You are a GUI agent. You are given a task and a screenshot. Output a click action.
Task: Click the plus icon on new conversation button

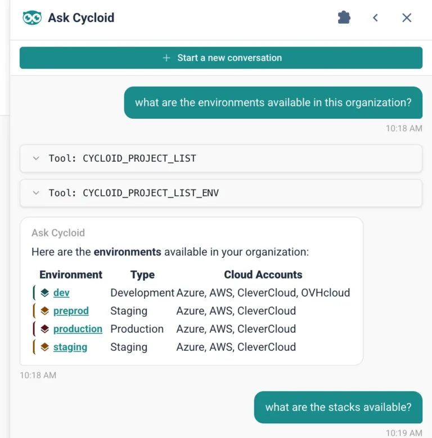[166, 58]
